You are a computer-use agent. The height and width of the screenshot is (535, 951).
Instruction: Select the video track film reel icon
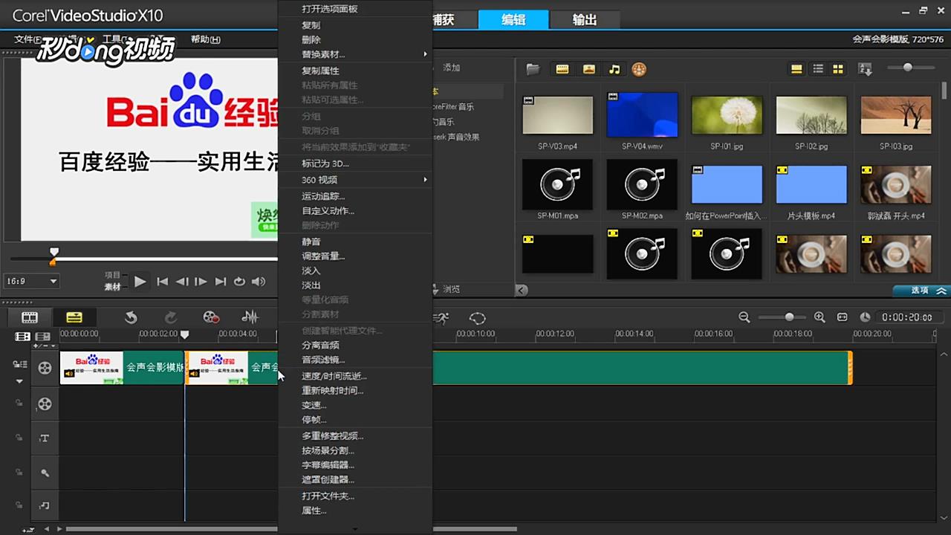[x=45, y=368]
